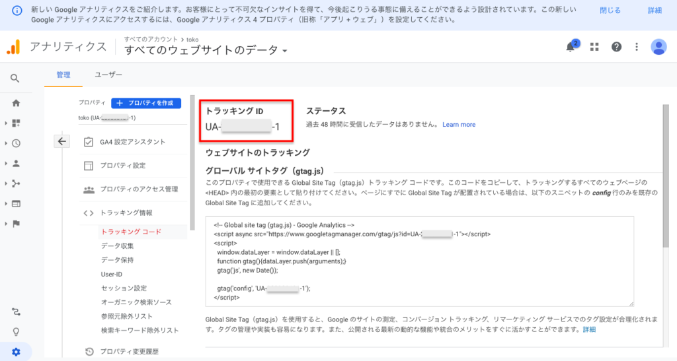Image resolution: width=677 pixels, height=361 pixels.
Task: Expand the Audience section arrow
Action: coord(6,164)
